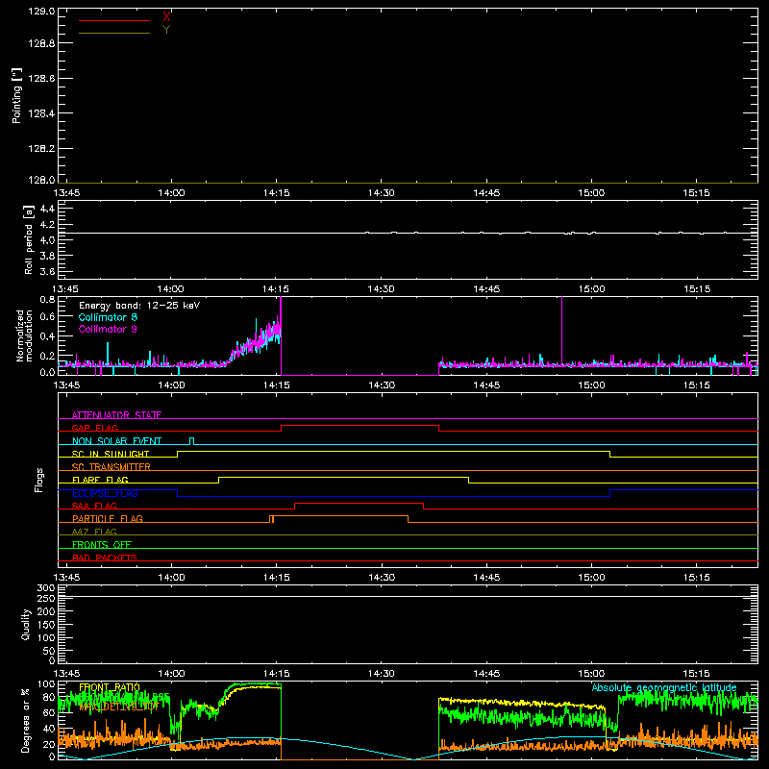Click the 15:00 label under the Roll period plot
The image size is (769, 769).
click(591, 289)
